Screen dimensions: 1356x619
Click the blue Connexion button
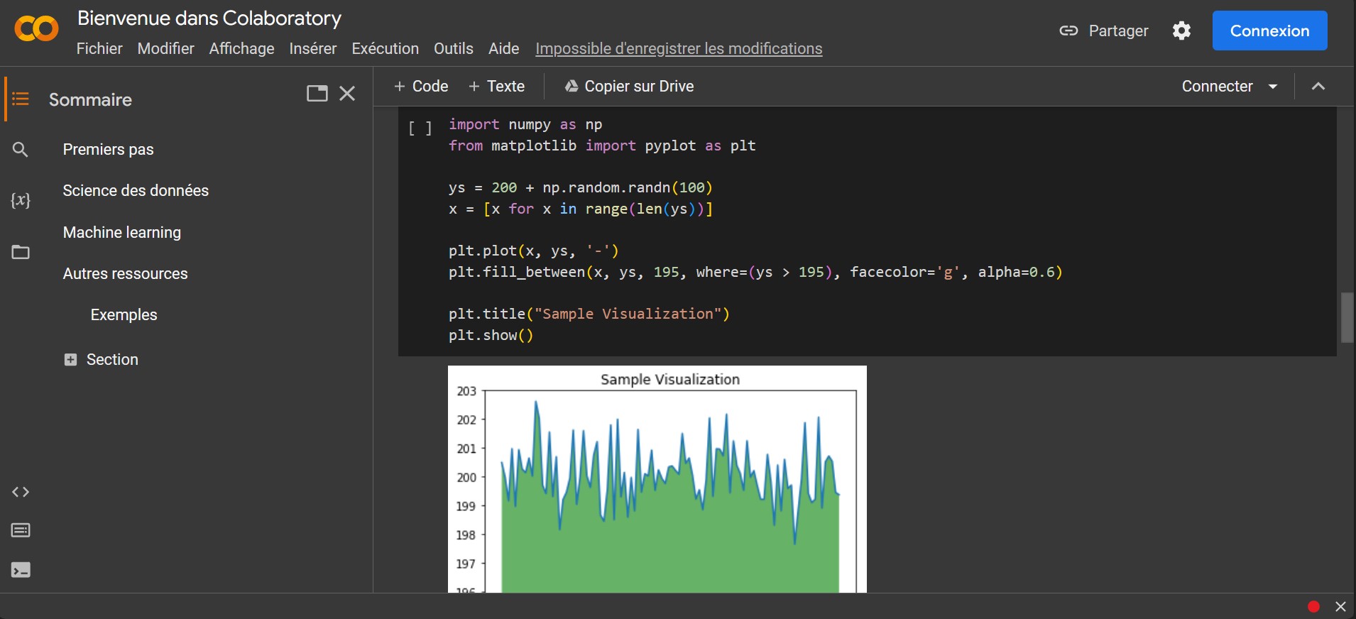click(x=1269, y=31)
